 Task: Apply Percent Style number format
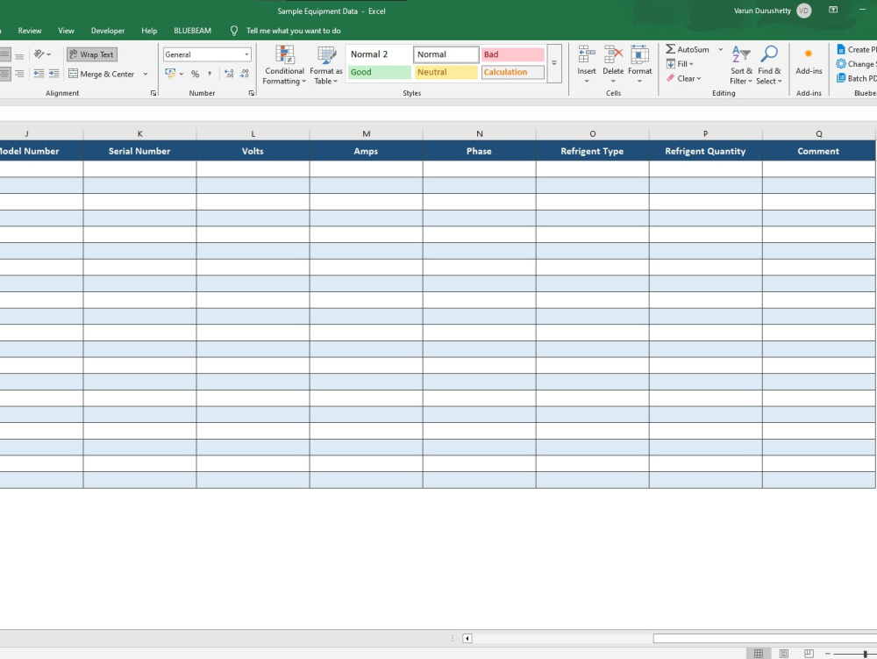click(x=195, y=74)
